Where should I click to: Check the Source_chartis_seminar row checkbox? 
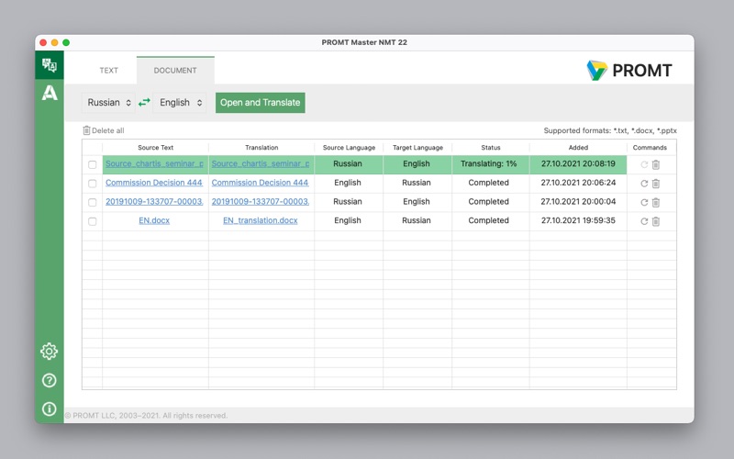93,164
